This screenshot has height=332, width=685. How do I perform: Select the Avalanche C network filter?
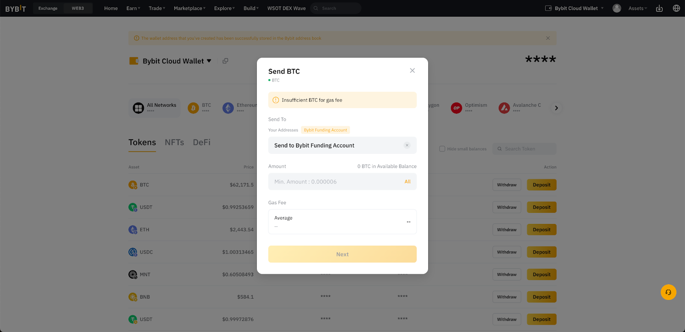coord(520,108)
